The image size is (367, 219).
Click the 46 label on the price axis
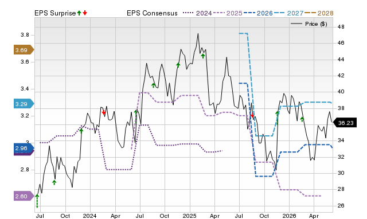click(341, 43)
